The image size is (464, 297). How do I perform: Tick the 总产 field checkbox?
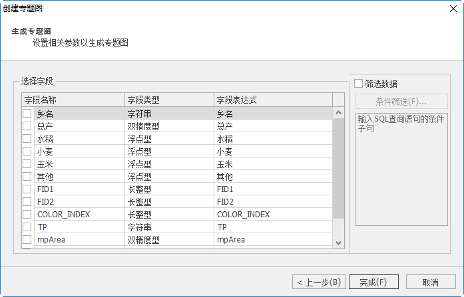[27, 126]
